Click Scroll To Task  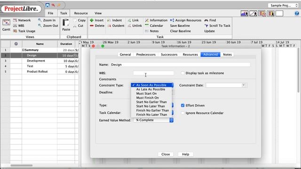[217, 25]
